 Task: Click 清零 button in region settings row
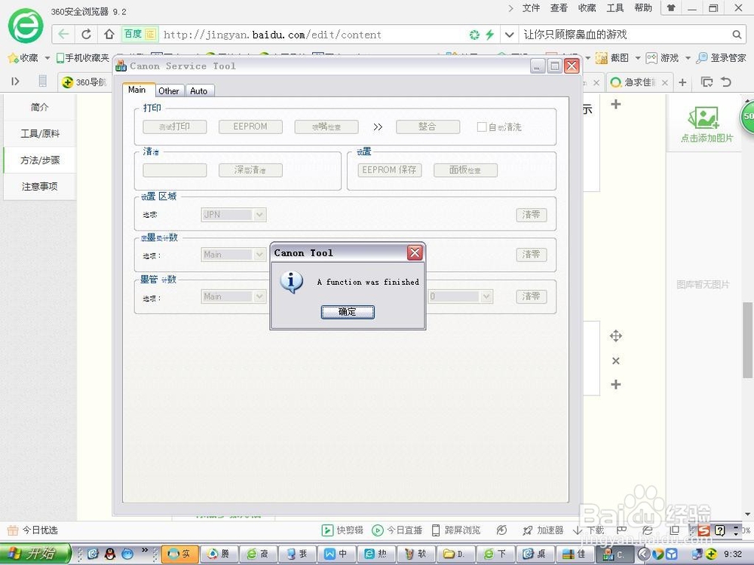[532, 215]
